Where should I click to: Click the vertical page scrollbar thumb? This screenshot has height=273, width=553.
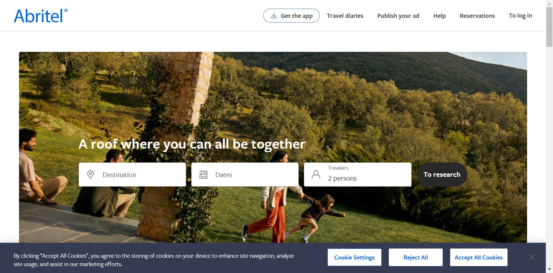[549, 27]
